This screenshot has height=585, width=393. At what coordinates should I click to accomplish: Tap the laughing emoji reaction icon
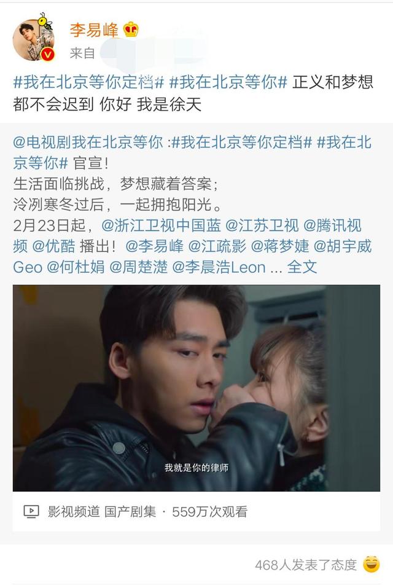click(x=371, y=564)
